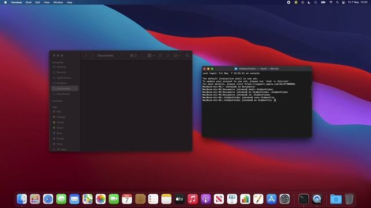Toggle Do Not Disturb moon in the menu bar
Screen dimensions: 371x208
tap(309, 2)
